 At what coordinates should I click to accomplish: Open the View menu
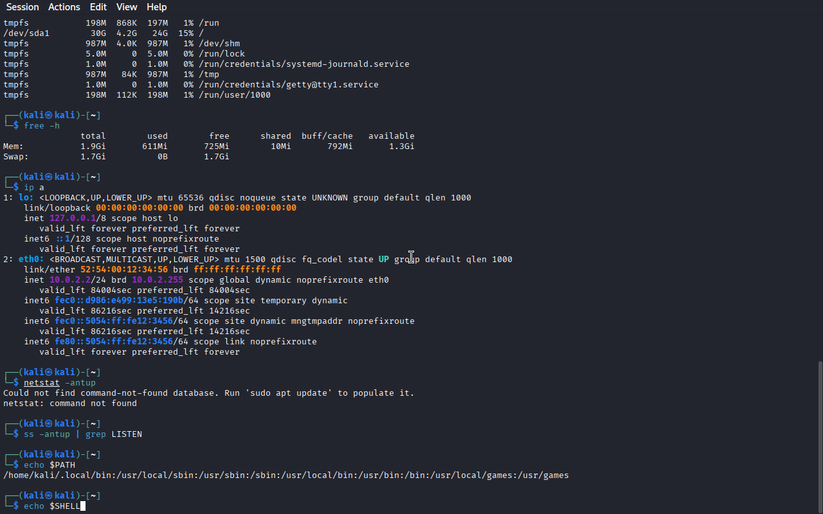[127, 7]
